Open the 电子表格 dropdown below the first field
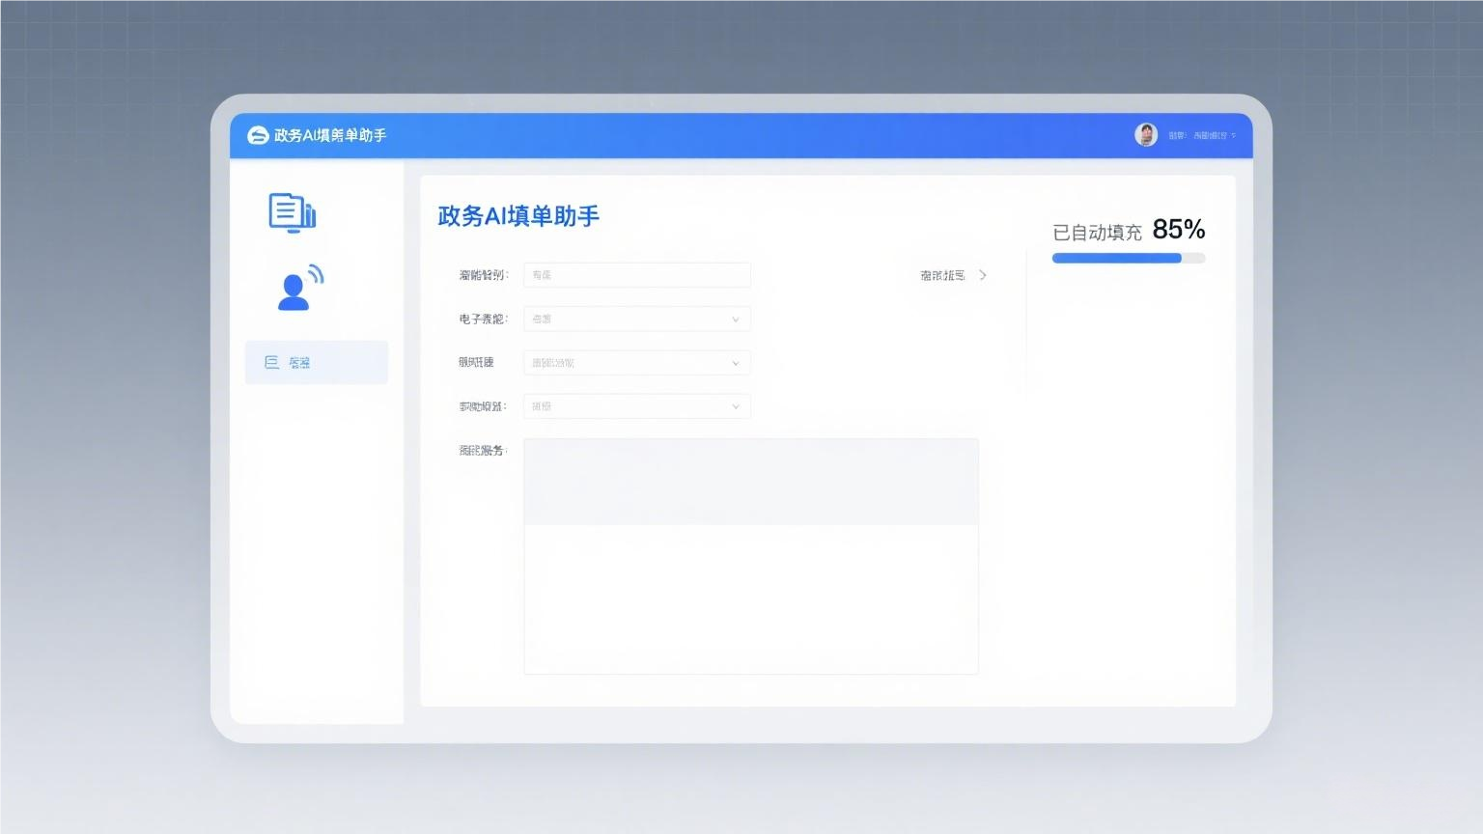 [x=636, y=319]
